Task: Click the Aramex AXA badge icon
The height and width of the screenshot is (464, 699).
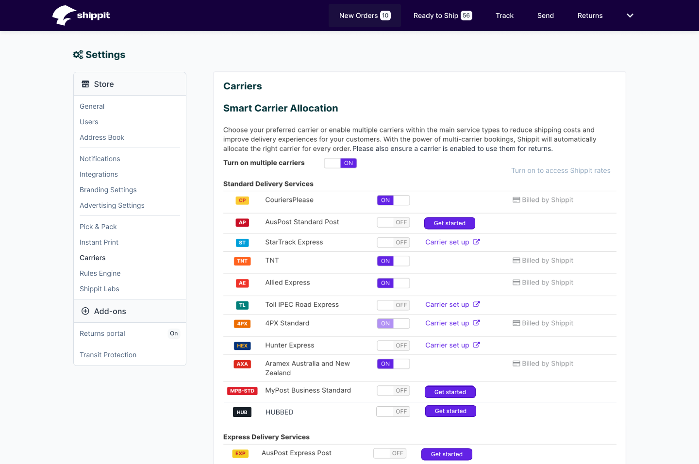Action: click(242, 364)
